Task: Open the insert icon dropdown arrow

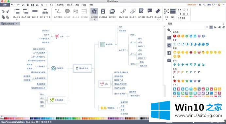Action: tap(94, 19)
